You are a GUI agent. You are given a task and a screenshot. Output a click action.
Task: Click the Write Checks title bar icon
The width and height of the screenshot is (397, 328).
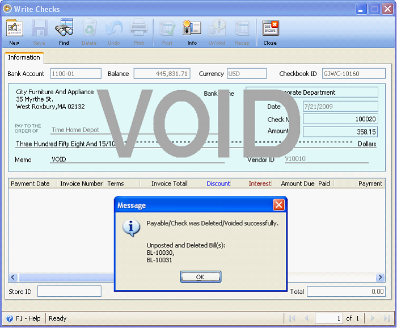click(x=7, y=9)
